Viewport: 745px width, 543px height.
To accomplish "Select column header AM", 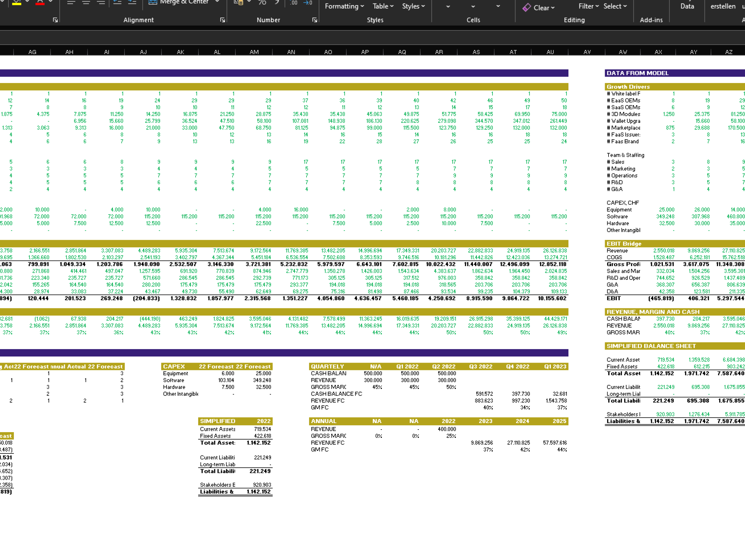I will pos(254,52).
